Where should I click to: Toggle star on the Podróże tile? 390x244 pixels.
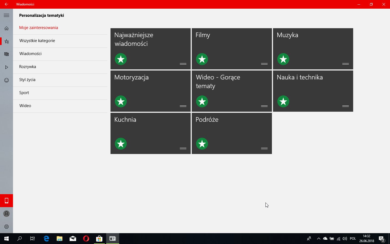click(202, 144)
